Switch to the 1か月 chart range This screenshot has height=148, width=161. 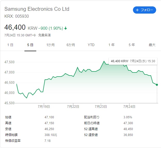point(50,45)
